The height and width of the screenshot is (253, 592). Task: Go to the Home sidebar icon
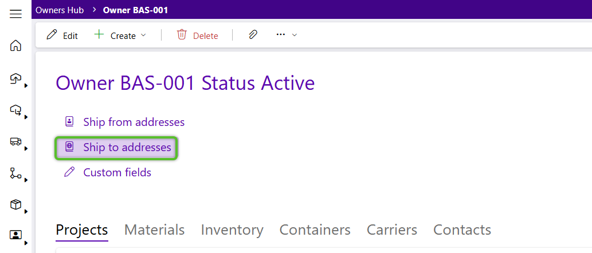[x=15, y=46]
